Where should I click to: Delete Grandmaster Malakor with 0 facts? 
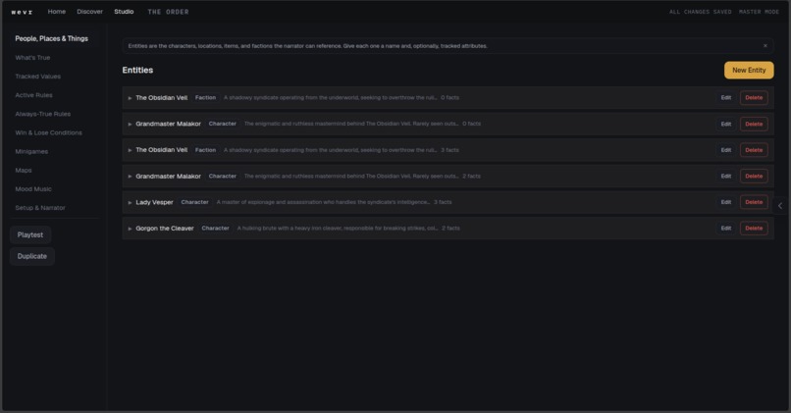click(x=754, y=124)
